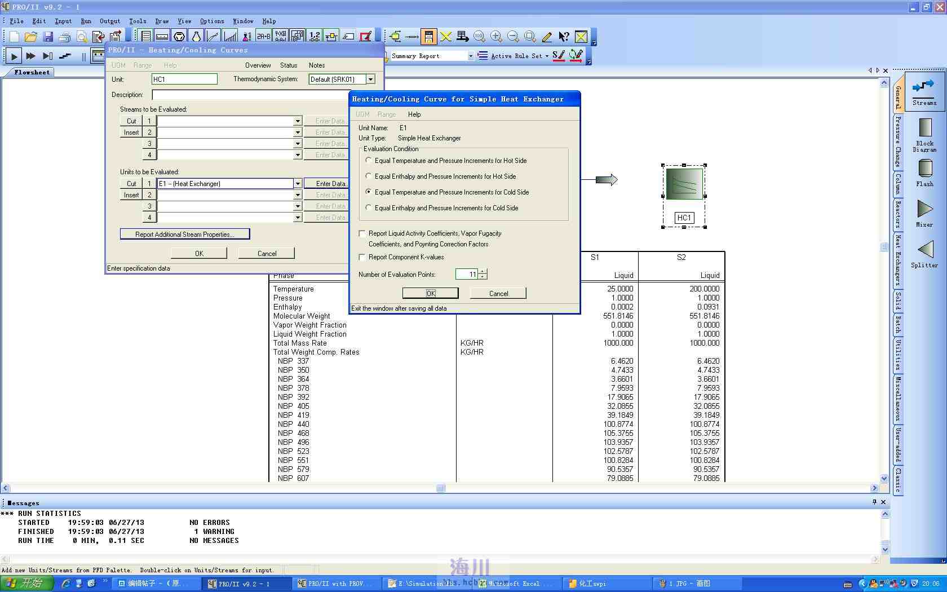
Task: Open the Tools menu
Action: click(x=138, y=21)
